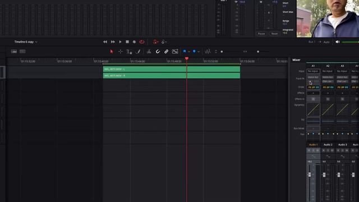Start playback with the play button

point(120,42)
